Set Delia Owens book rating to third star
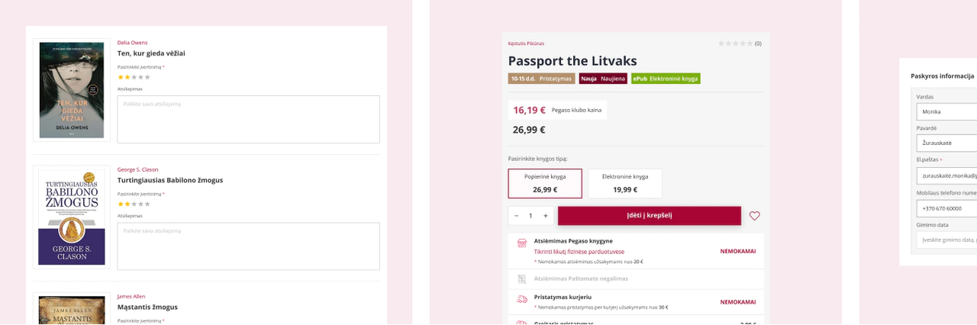Screen dimensions: 977x325 [134, 77]
